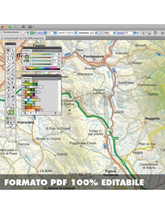
Task: Select None swatch beside color spectrum
Action: tap(24, 69)
